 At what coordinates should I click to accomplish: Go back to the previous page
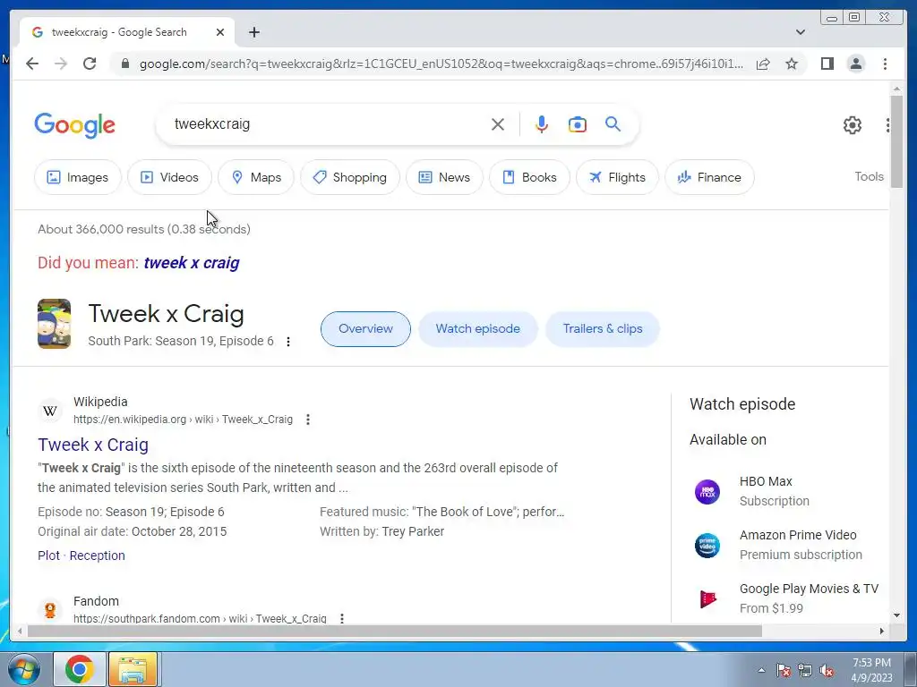point(32,64)
